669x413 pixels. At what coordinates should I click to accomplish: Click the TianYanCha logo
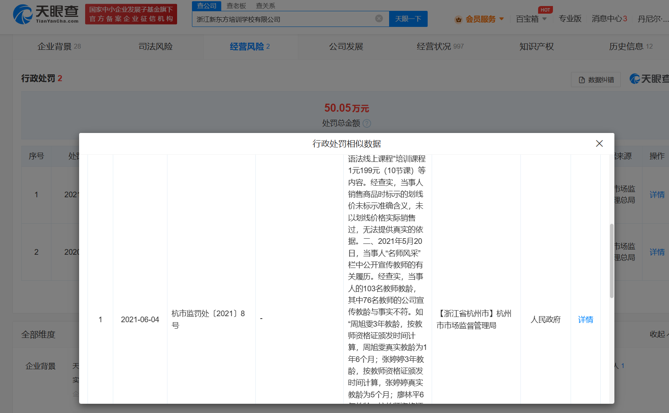(45, 14)
